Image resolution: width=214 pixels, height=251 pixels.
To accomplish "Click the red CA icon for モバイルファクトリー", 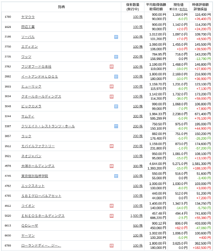I will click(x=112, y=146).
